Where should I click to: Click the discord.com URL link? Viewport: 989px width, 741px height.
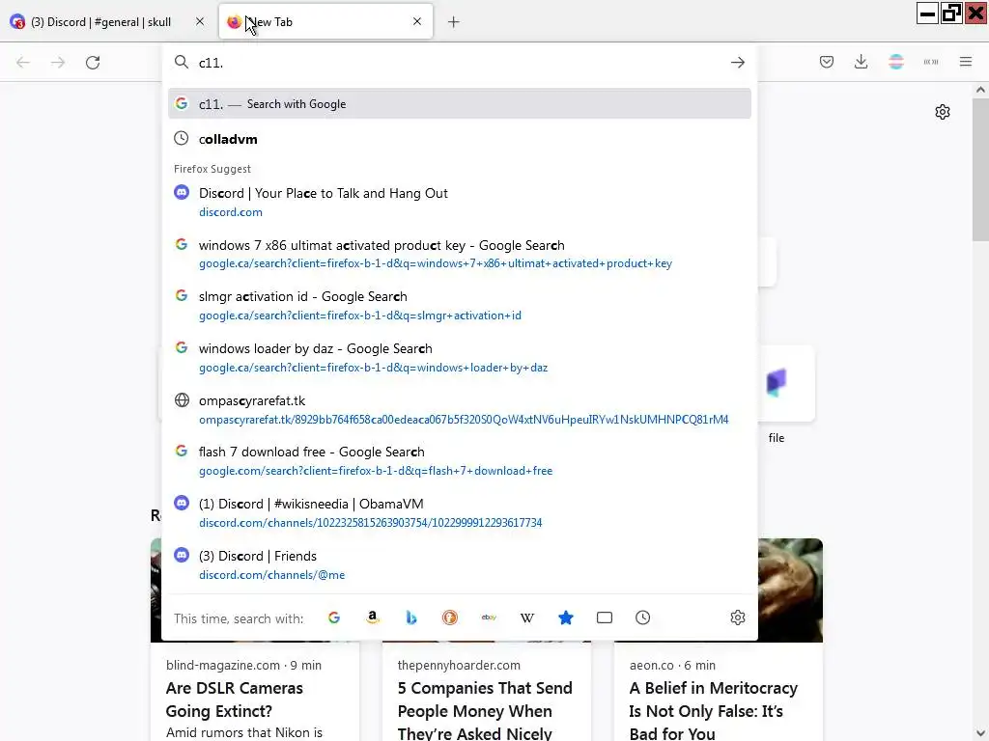pyautogui.click(x=231, y=212)
